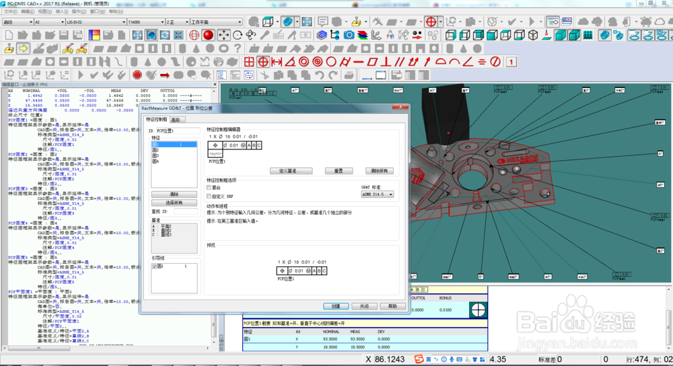The image size is (673, 366).
Task: Click the camera snapshot icon
Action: [x=349, y=35]
